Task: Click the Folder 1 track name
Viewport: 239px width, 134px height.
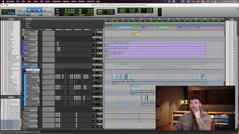Action: [x=31, y=64]
